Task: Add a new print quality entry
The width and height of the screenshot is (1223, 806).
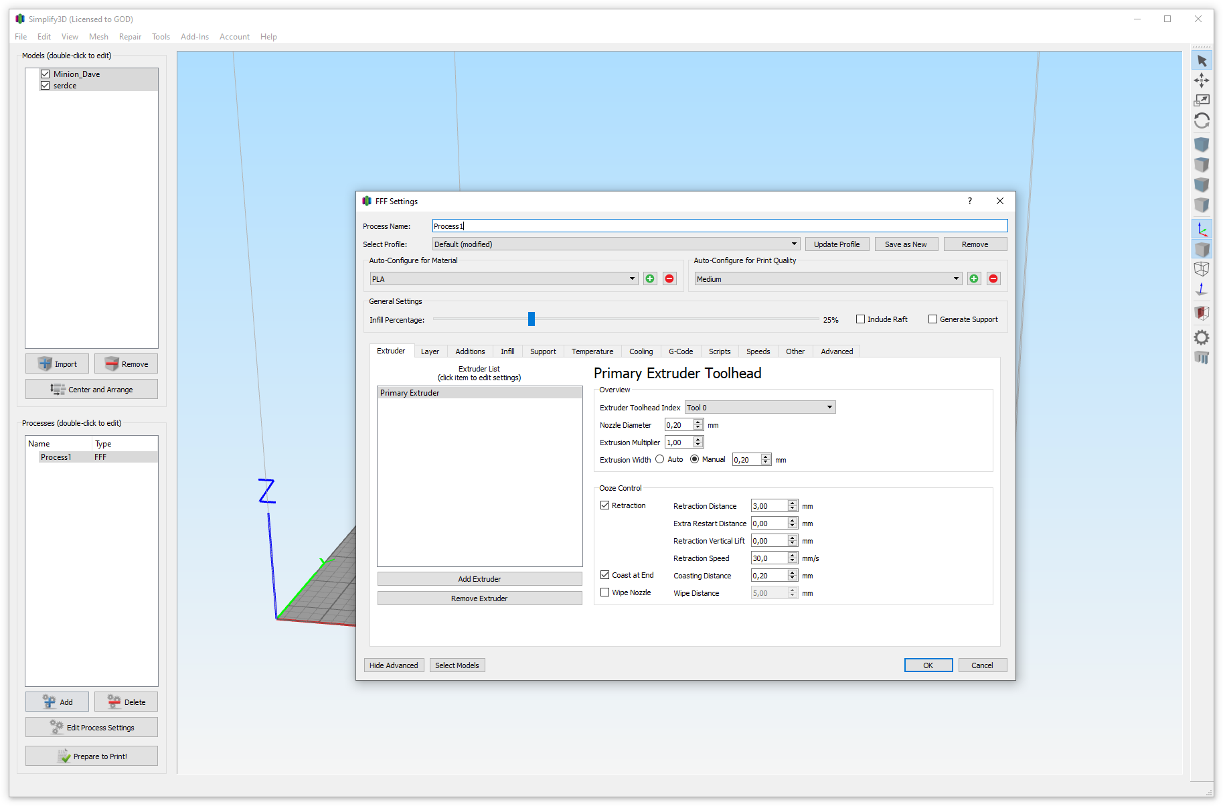Action: (974, 278)
